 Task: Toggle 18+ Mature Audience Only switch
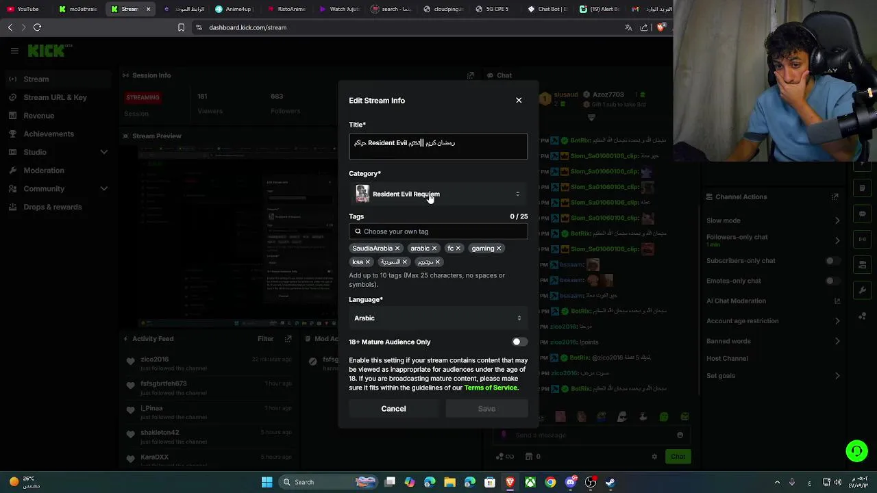tap(519, 342)
